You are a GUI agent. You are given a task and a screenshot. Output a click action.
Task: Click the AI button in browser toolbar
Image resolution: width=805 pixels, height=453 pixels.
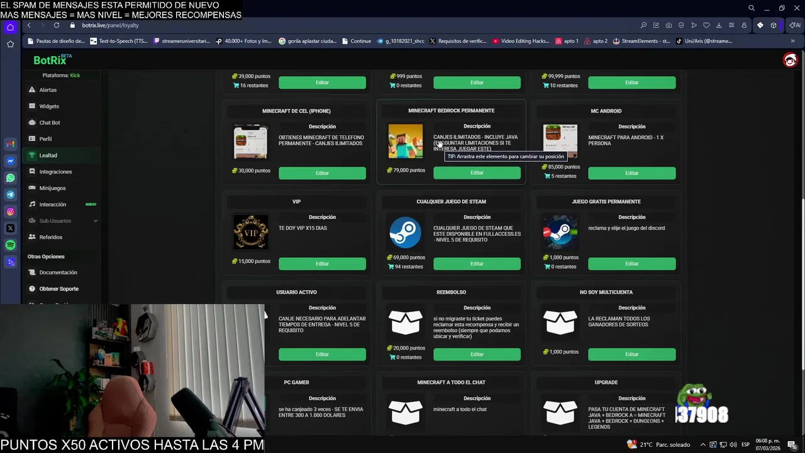795,25
